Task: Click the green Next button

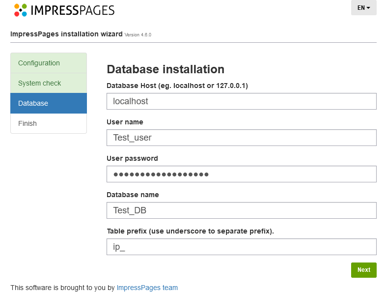Action: tap(363, 270)
